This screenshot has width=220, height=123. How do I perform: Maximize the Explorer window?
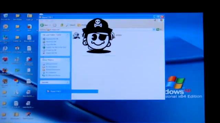click(x=158, y=17)
